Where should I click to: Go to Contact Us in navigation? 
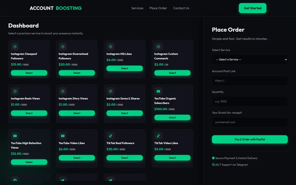click(181, 8)
